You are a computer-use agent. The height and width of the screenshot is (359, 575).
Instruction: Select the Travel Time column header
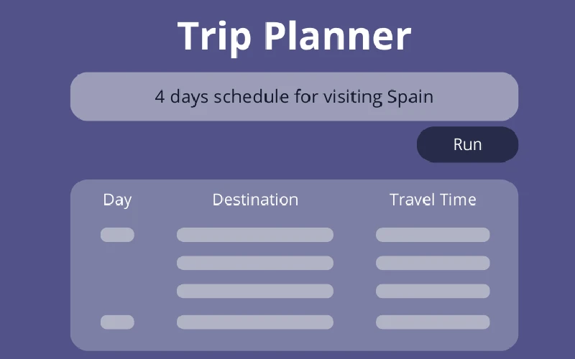pos(433,200)
